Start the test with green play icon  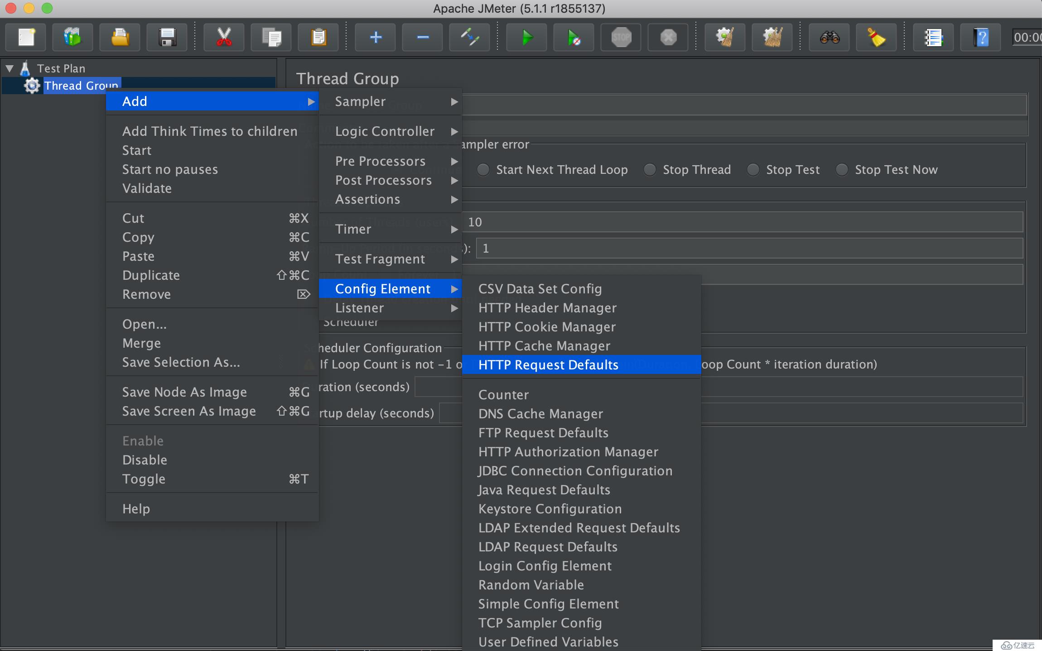(527, 37)
